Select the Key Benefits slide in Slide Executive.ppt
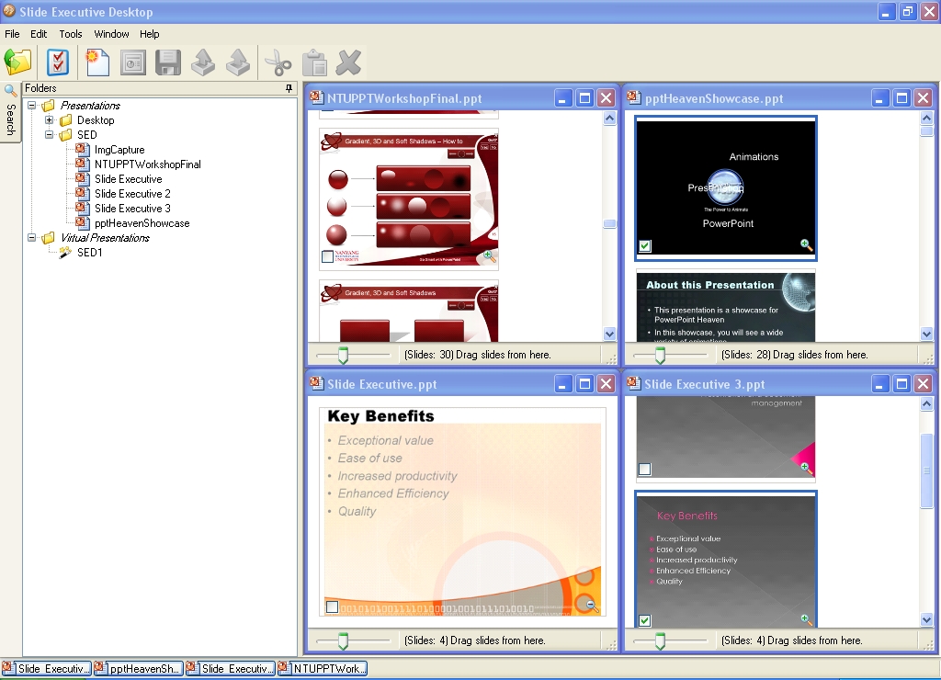The image size is (941, 680). click(x=462, y=511)
